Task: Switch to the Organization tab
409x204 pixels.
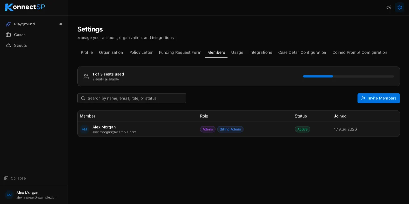Action: (x=111, y=52)
